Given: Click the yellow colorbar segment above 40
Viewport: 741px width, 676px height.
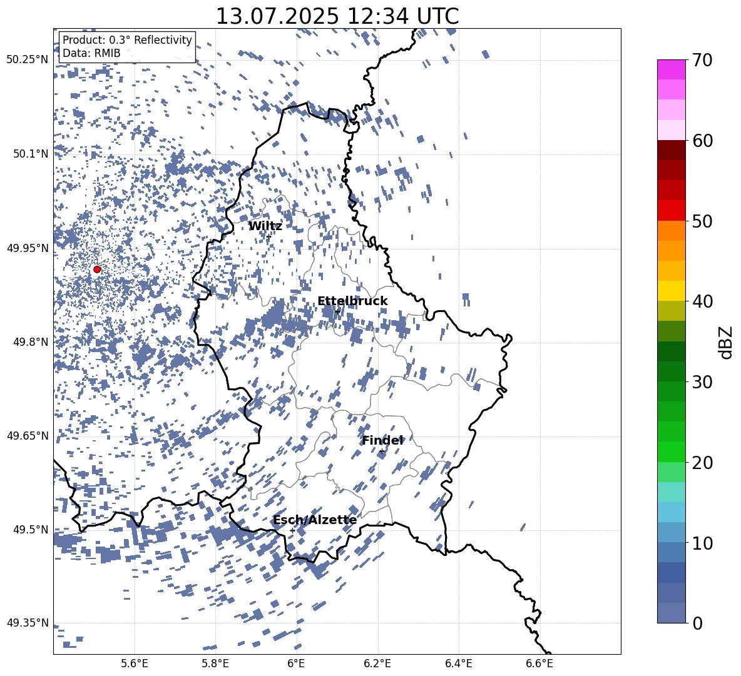Looking at the screenshot, I should point(671,291).
